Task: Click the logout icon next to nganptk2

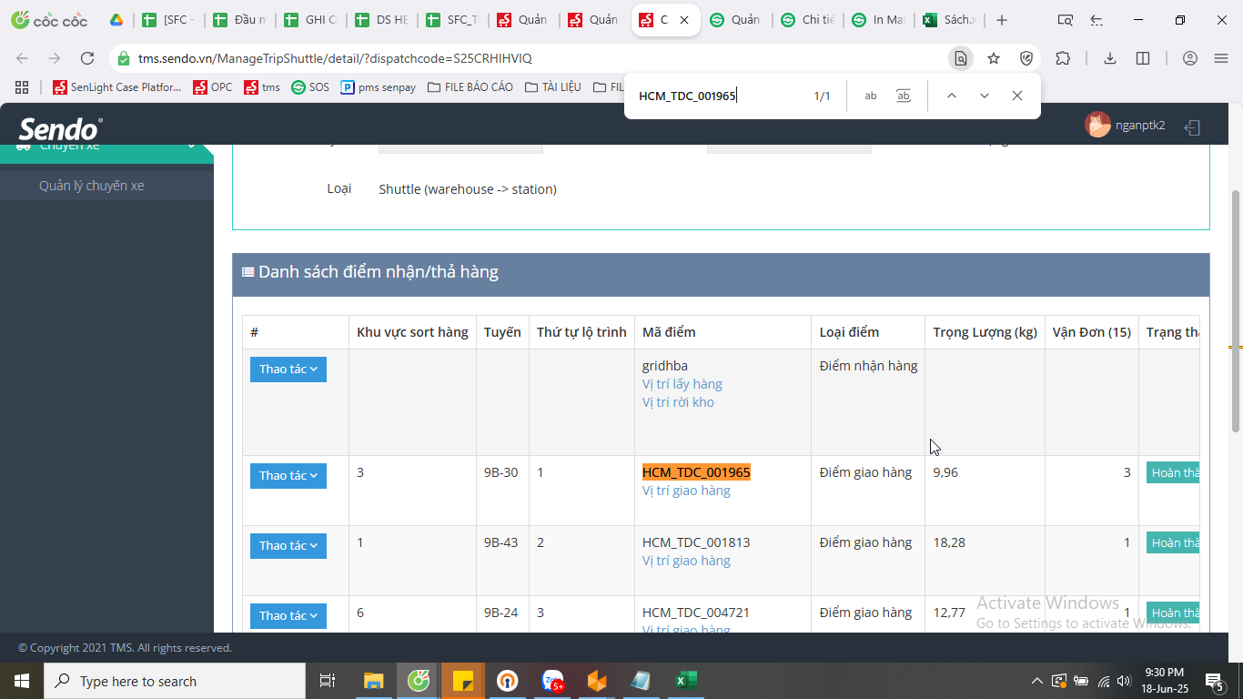Action: click(x=1192, y=127)
